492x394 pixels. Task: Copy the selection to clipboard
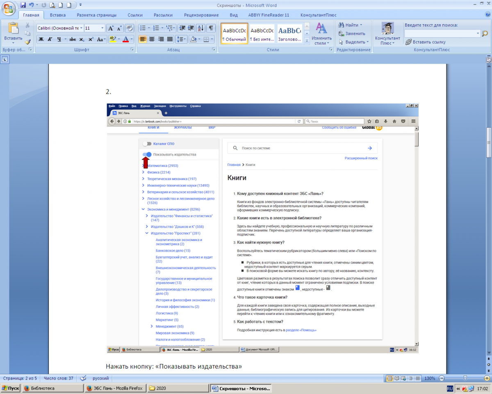[x=27, y=33]
